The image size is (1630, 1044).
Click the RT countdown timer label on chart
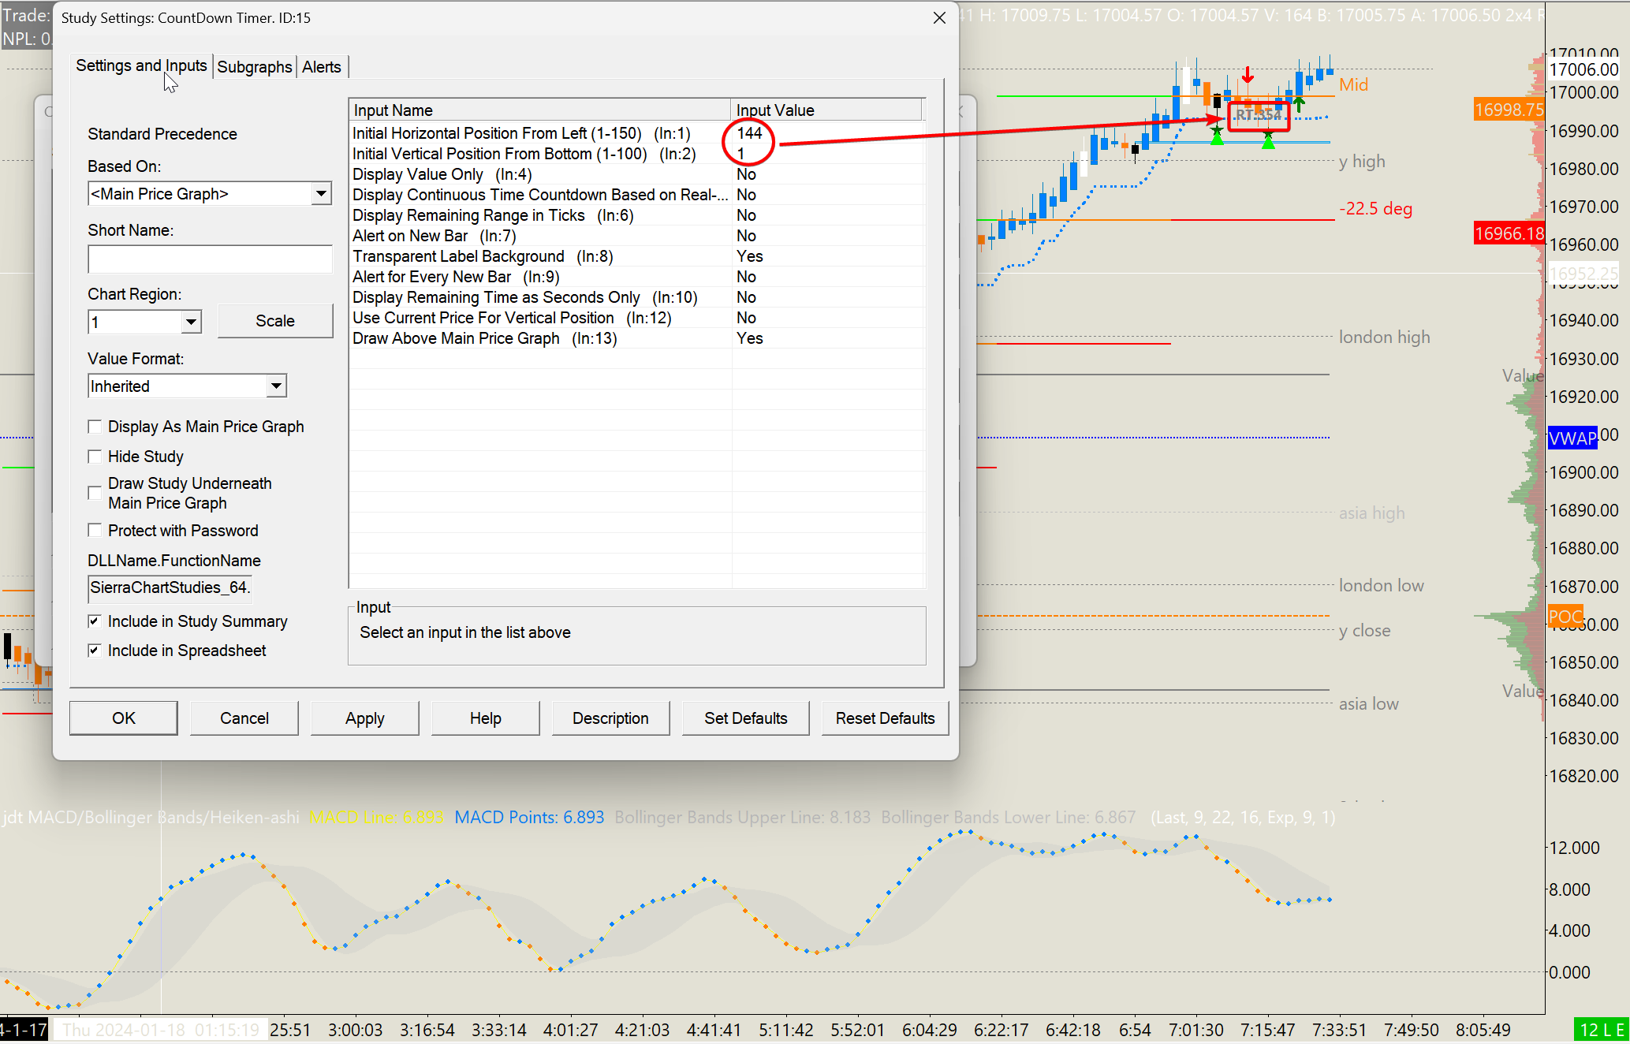click(1259, 115)
